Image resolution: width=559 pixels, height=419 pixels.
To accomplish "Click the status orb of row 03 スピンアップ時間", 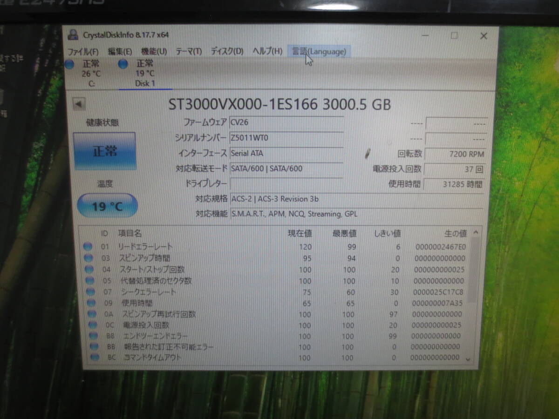I will pos(88,258).
